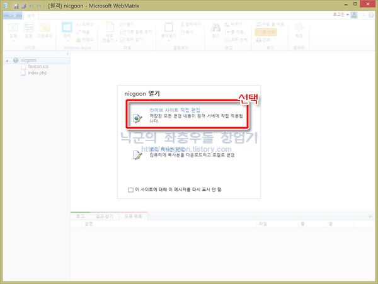Click the 찾기 binoculars find icon
The image size is (378, 284).
[215, 28]
